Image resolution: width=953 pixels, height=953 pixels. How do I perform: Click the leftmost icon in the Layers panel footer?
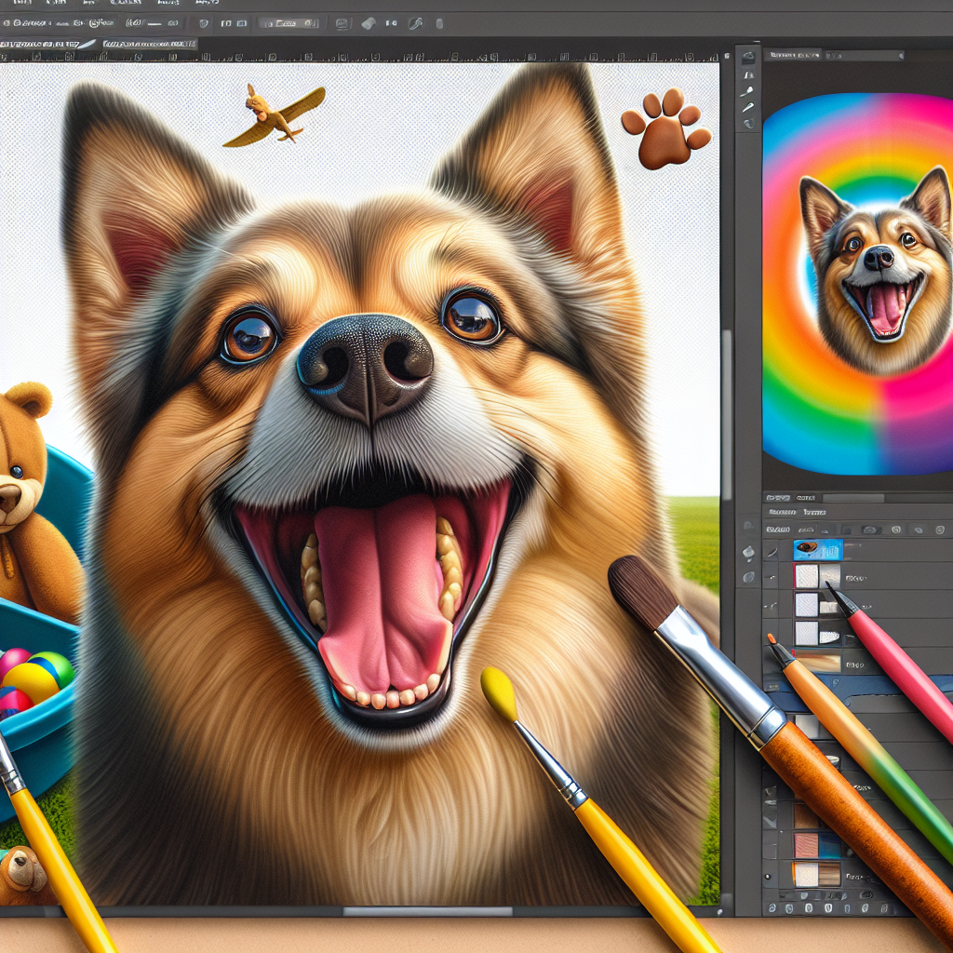[x=772, y=908]
